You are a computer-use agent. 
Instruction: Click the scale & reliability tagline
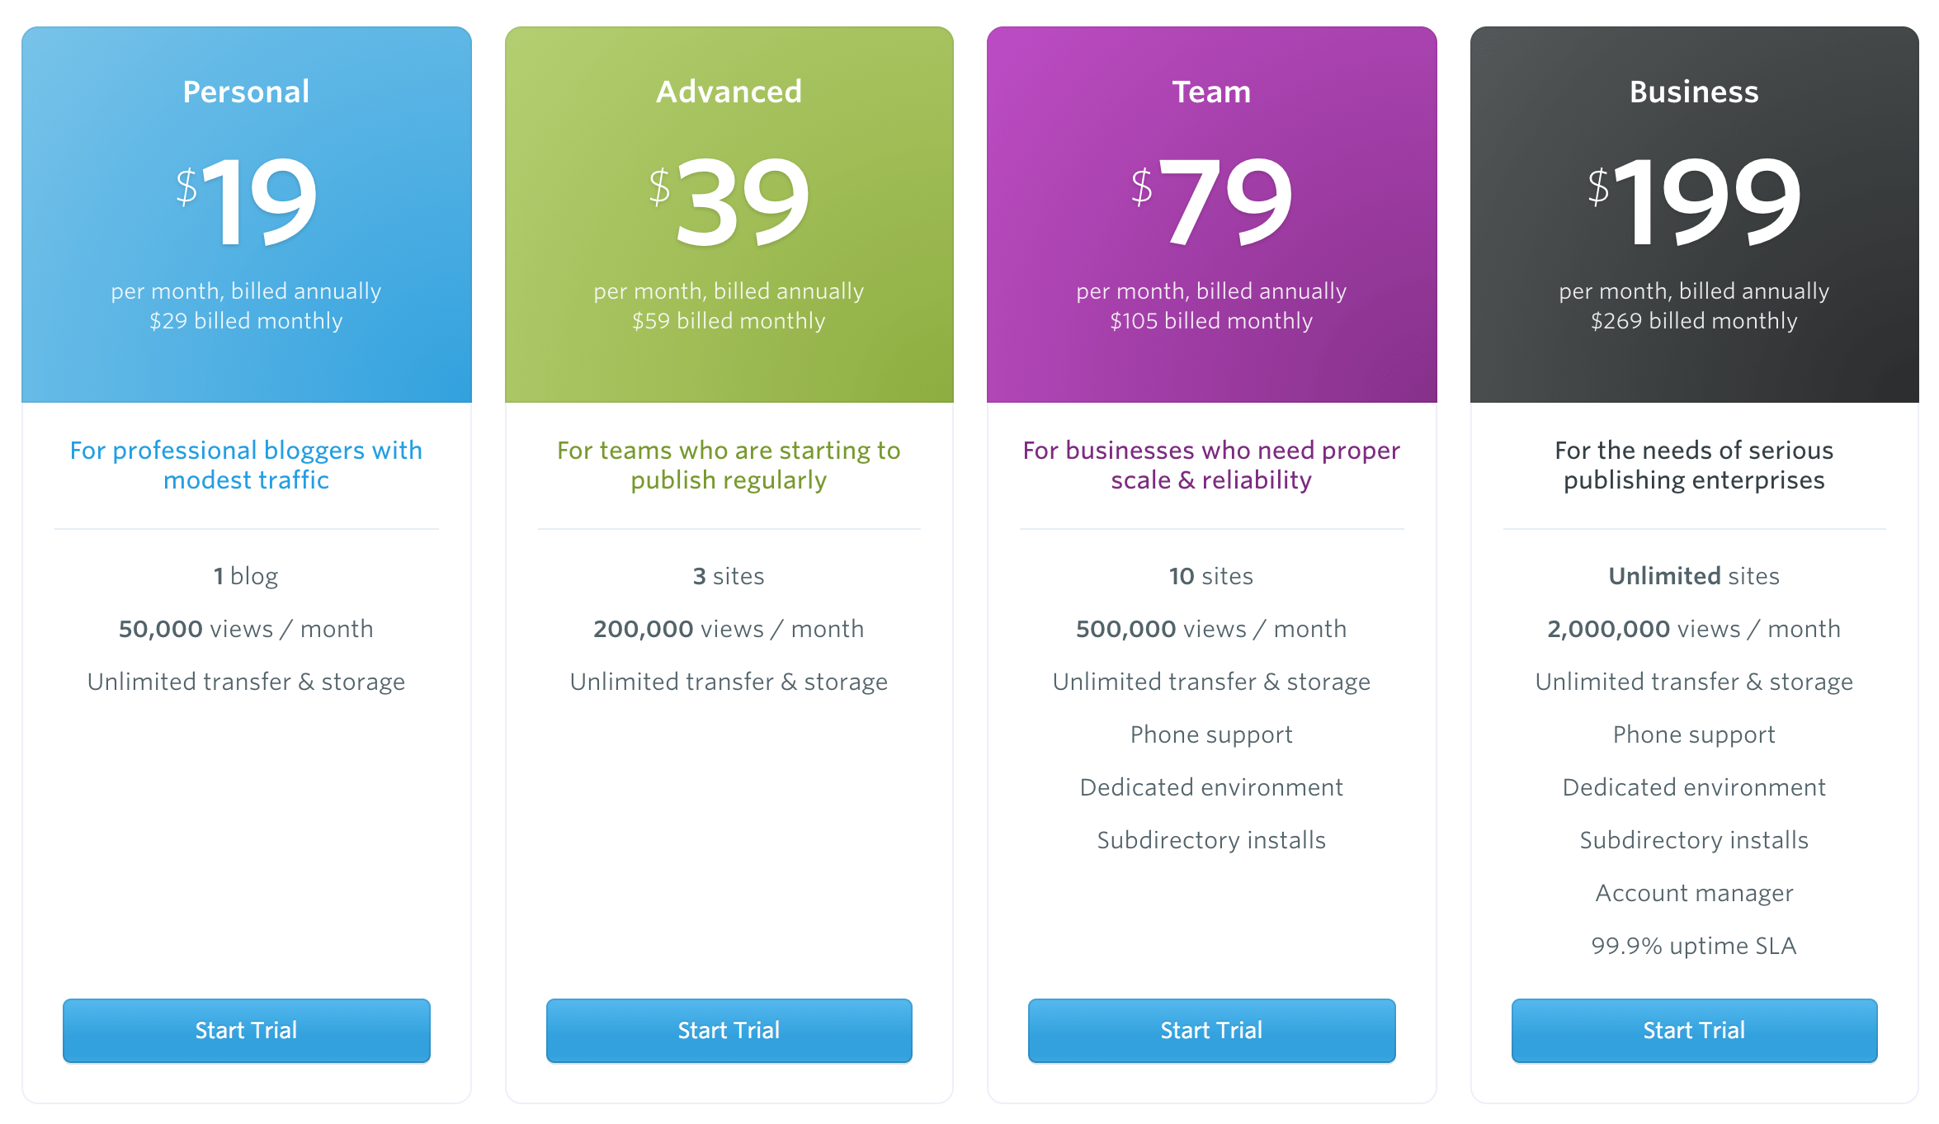click(x=1211, y=465)
